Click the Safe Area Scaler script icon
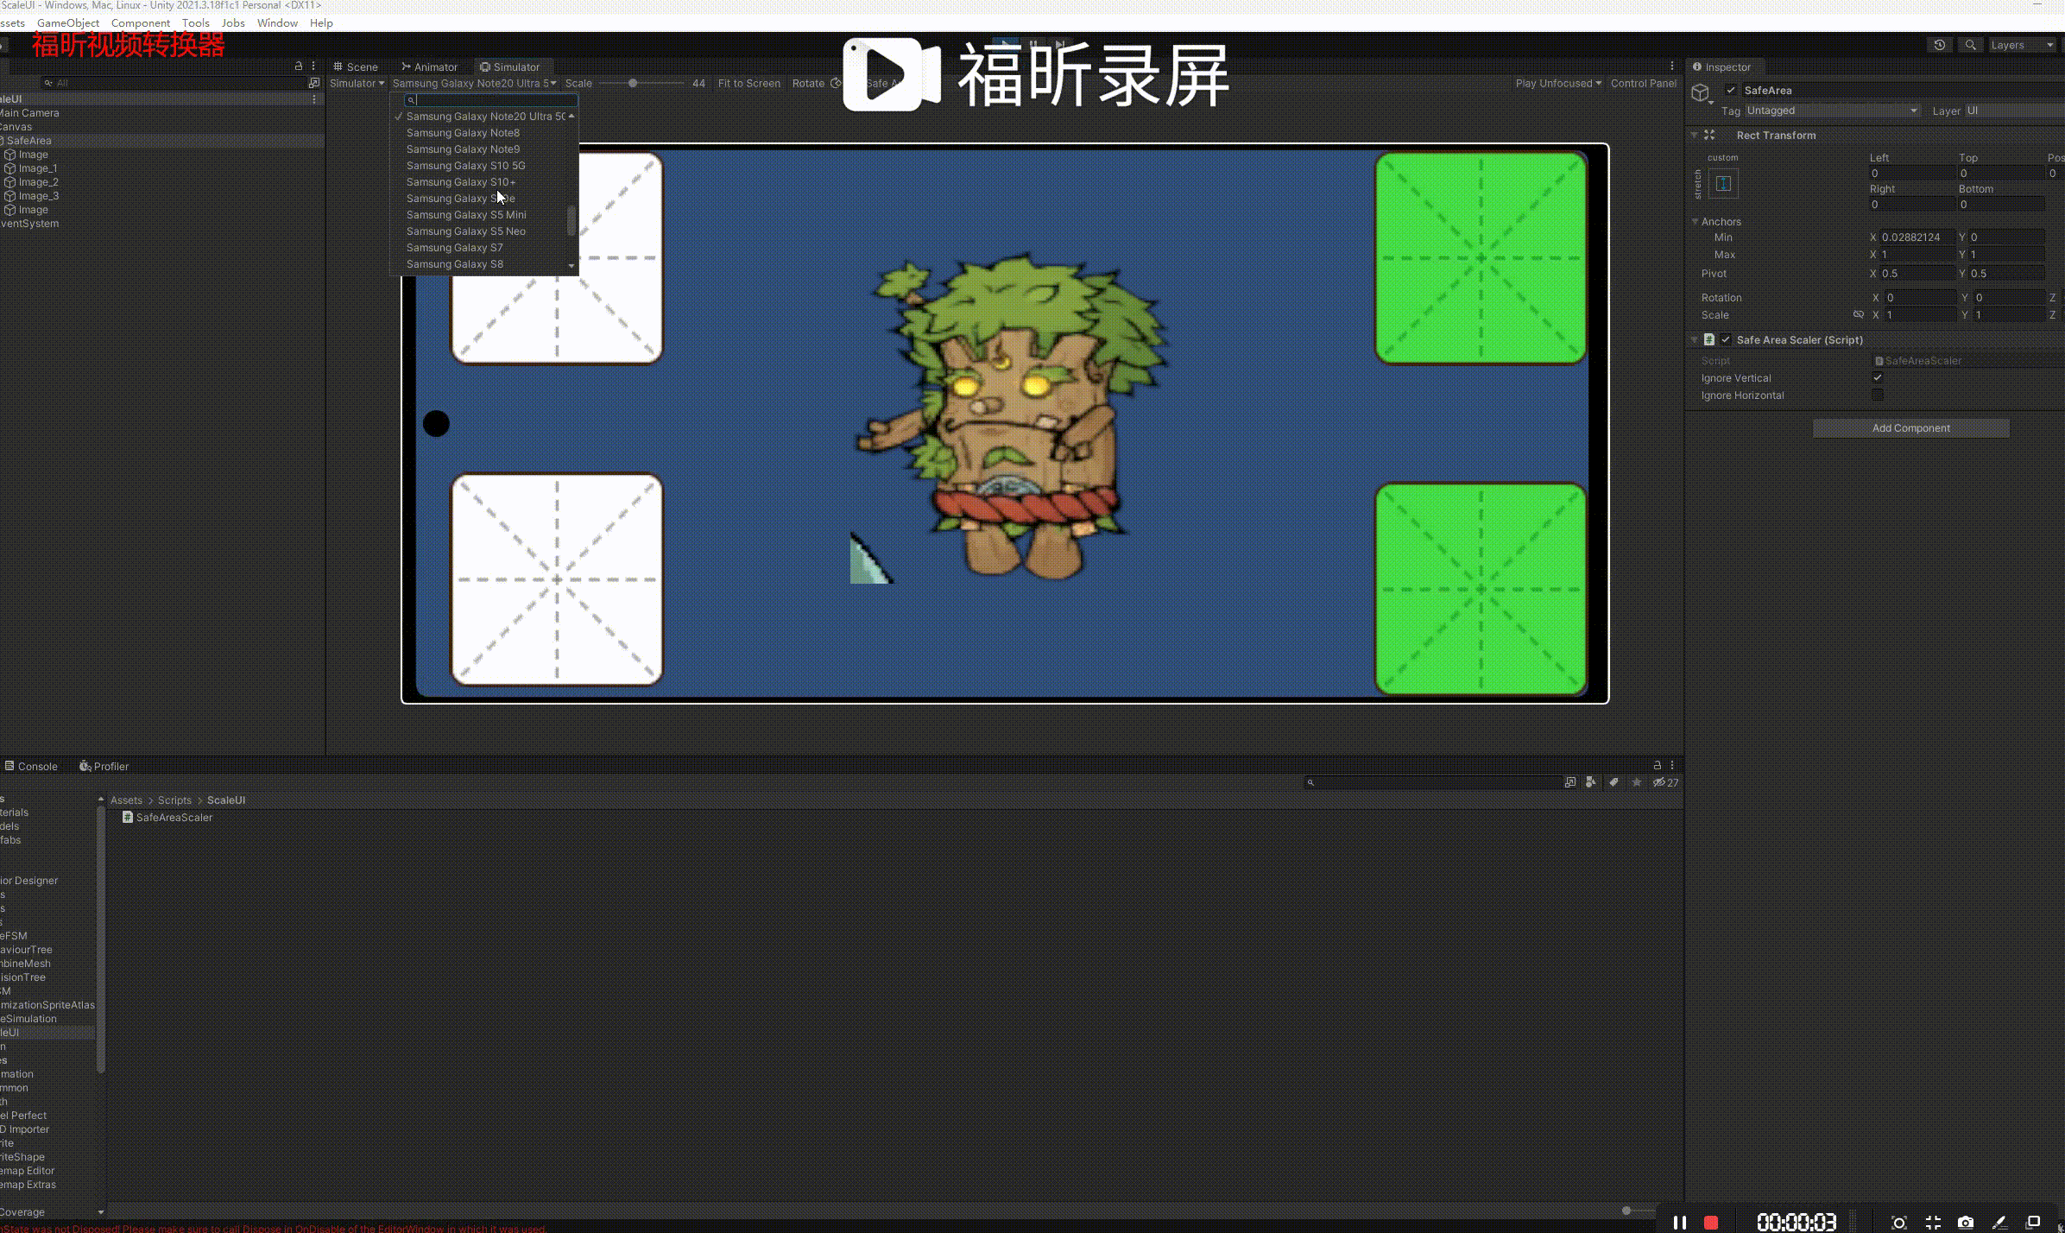2065x1233 pixels. (x=1709, y=339)
